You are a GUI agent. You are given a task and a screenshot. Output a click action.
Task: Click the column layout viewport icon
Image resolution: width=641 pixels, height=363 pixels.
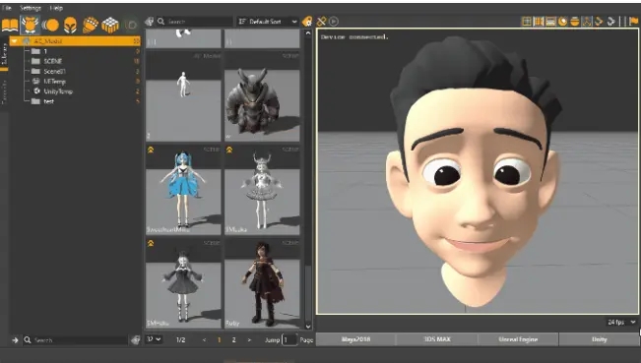[539, 22]
